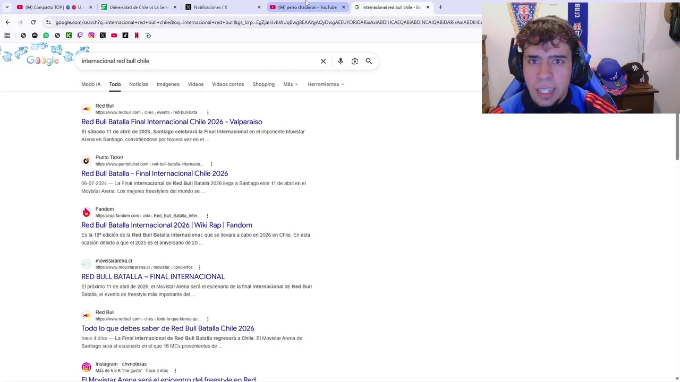Image resolution: width=680 pixels, height=382 pixels.
Task: View site information icon in address bar
Action: tap(48, 22)
